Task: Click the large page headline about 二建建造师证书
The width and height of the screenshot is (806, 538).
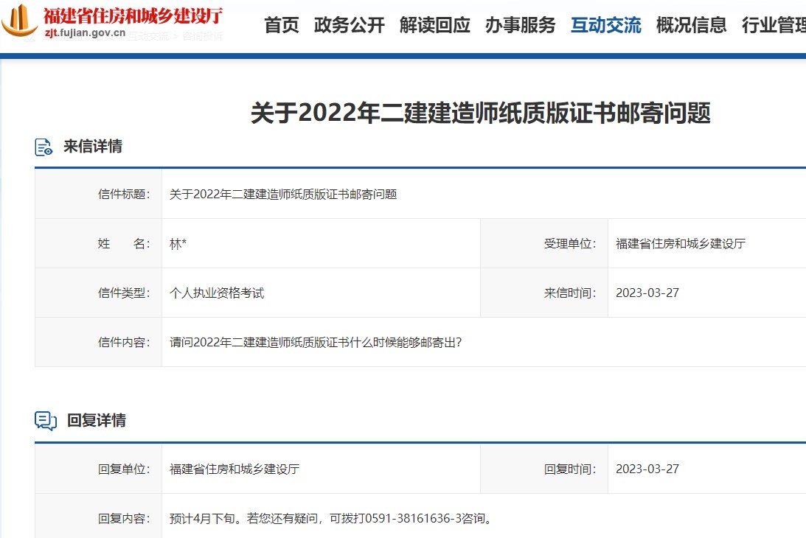Action: coord(480,113)
